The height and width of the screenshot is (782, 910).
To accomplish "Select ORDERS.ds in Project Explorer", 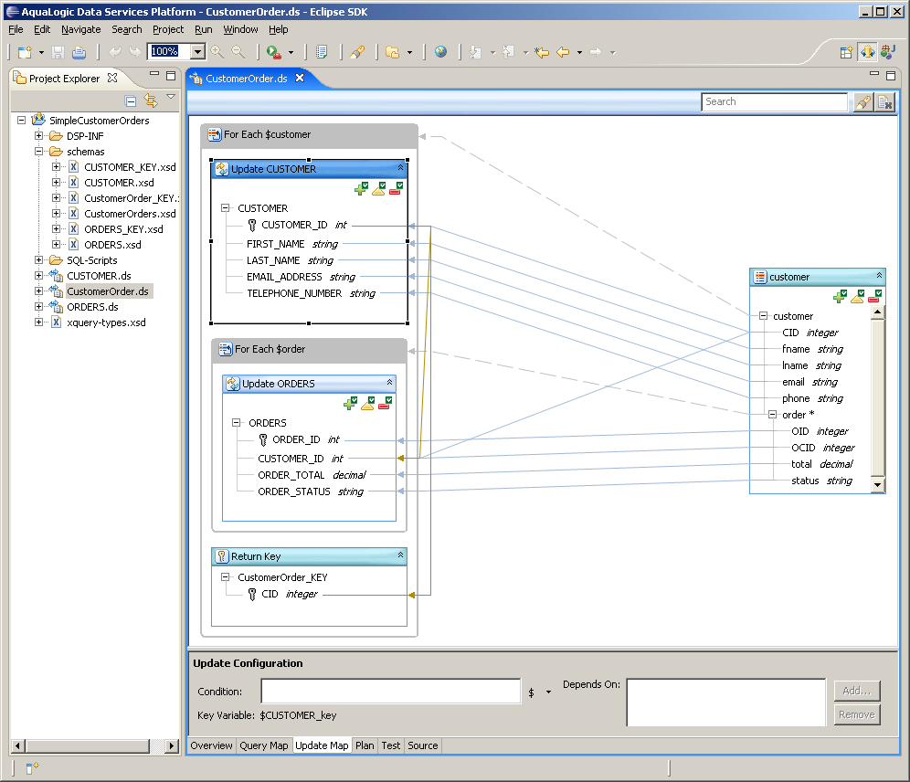I will 92,307.
